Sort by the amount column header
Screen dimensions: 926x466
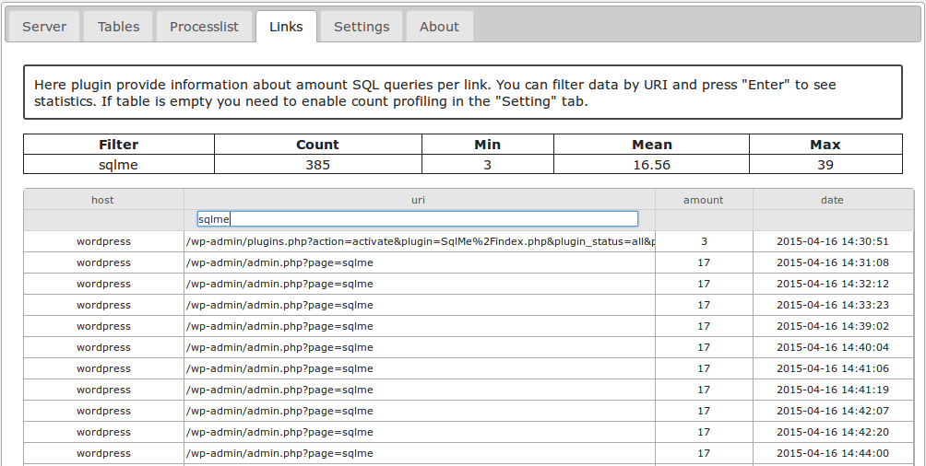(704, 200)
